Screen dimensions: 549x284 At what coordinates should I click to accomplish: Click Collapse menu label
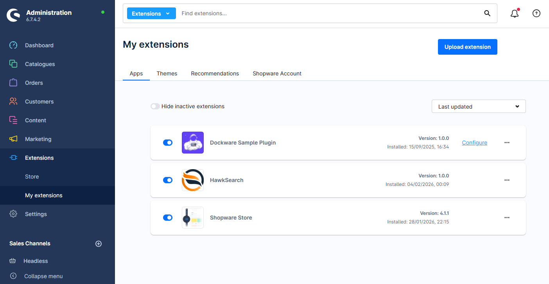[x=43, y=276]
